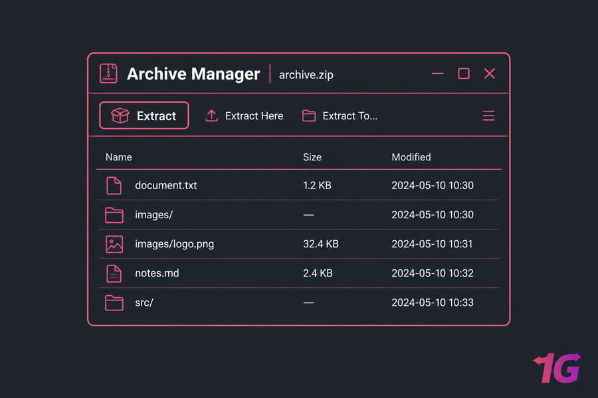Viewport: 598px width, 398px height.
Task: Click the document.txt file icon
Action: point(114,186)
